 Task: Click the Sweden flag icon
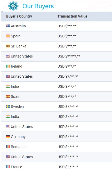tap(8, 106)
